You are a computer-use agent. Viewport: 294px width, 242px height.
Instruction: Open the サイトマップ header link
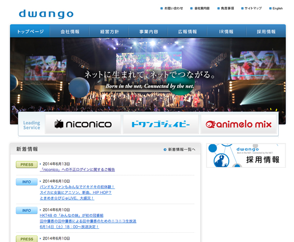253,8
